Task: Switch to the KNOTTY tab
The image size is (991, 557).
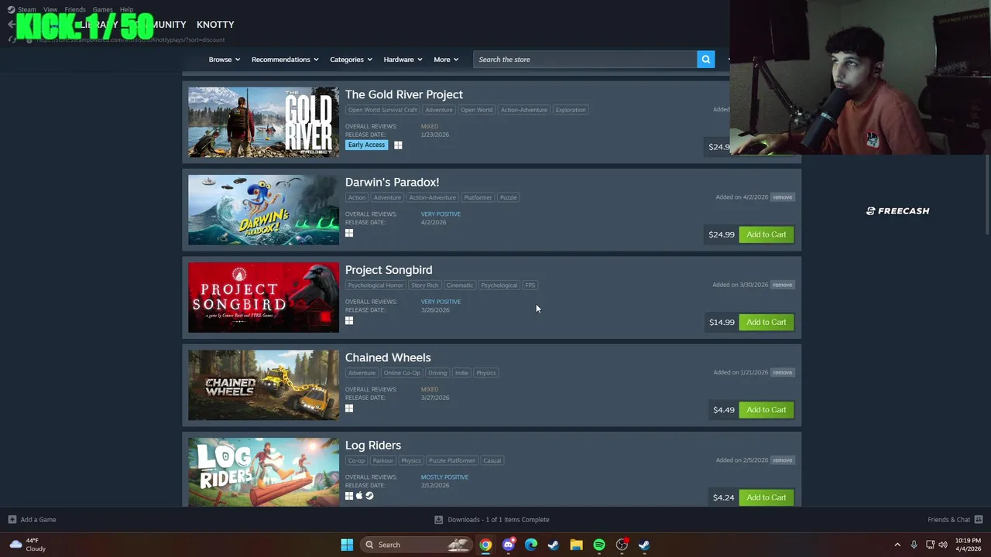Action: 215,25
